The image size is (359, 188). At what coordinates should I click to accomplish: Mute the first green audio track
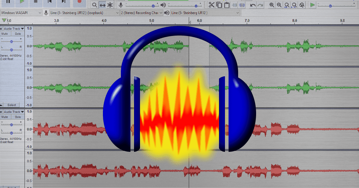coord(5,34)
